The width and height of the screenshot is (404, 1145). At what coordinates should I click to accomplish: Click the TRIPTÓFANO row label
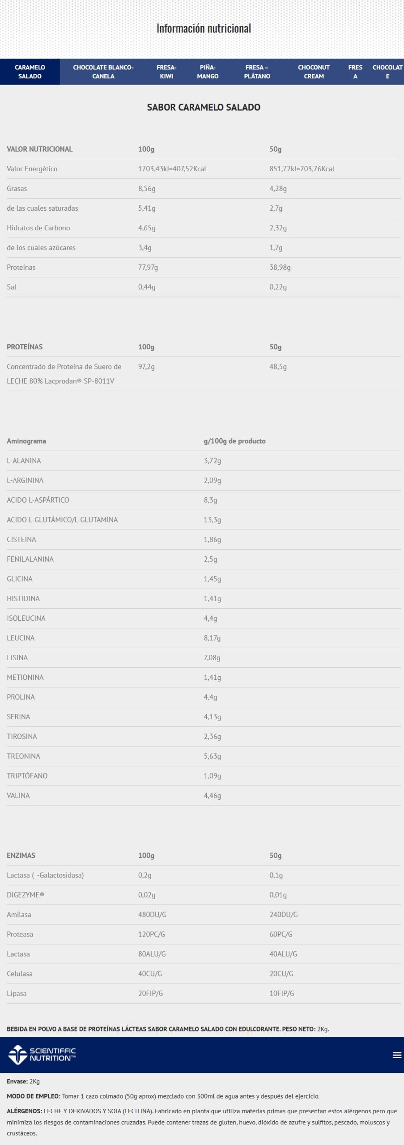27,776
